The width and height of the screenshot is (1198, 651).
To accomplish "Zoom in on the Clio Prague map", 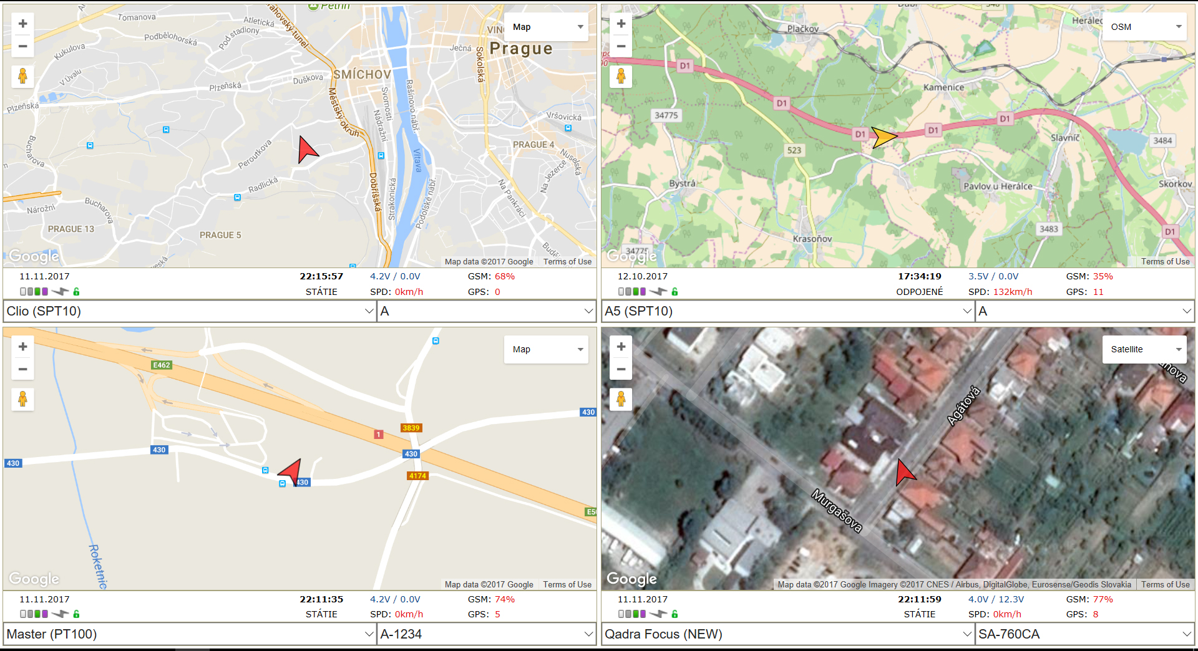I will point(23,24).
